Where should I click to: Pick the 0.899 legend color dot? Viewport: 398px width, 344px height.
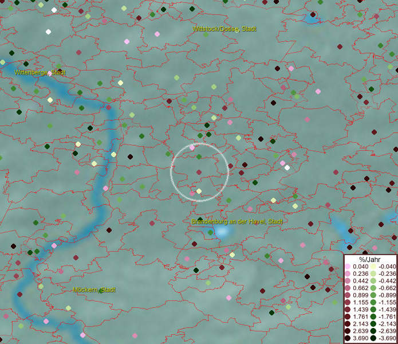tap(348, 295)
